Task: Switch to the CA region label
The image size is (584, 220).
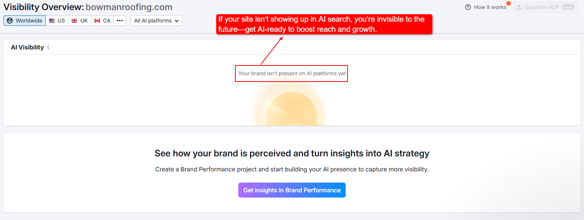Action: [x=107, y=21]
